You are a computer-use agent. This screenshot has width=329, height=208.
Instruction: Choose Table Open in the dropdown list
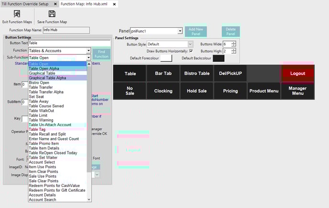pyautogui.click(x=57, y=64)
